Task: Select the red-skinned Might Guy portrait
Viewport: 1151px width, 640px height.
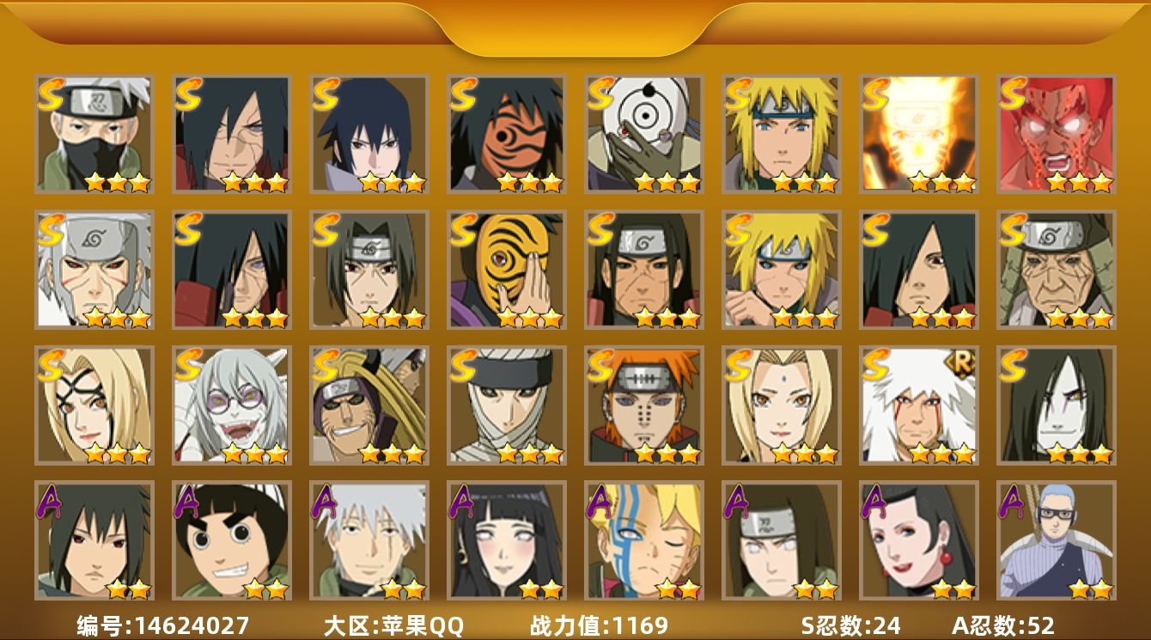Action: pyautogui.click(x=1057, y=134)
